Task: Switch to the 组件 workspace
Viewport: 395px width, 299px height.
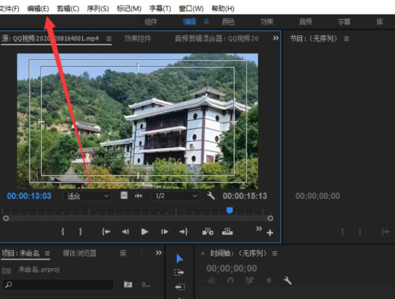Action: click(x=150, y=22)
